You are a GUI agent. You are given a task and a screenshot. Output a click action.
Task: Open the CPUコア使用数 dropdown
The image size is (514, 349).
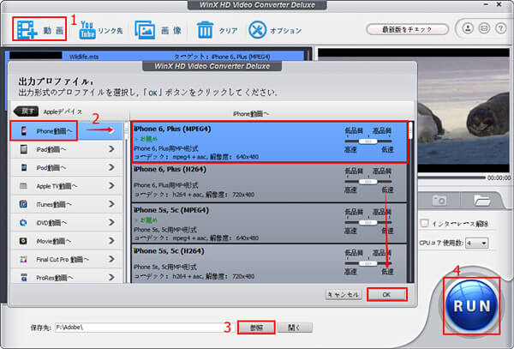coord(476,244)
